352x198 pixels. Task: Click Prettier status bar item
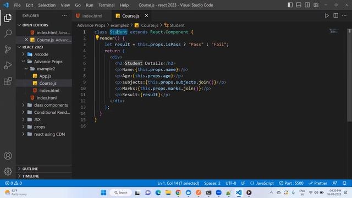[x=318, y=183]
